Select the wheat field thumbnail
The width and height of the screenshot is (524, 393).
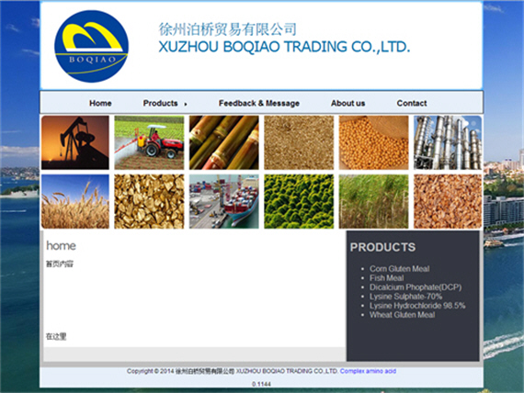pyautogui.click(x=75, y=201)
